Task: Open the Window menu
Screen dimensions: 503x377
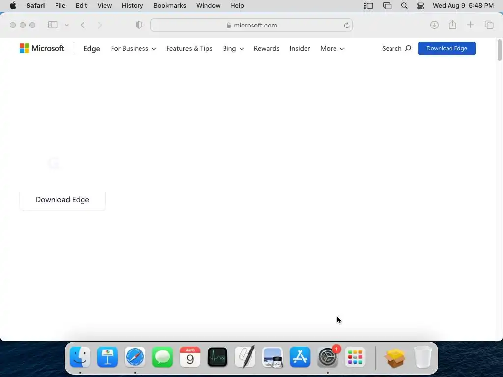Action: coord(208,6)
